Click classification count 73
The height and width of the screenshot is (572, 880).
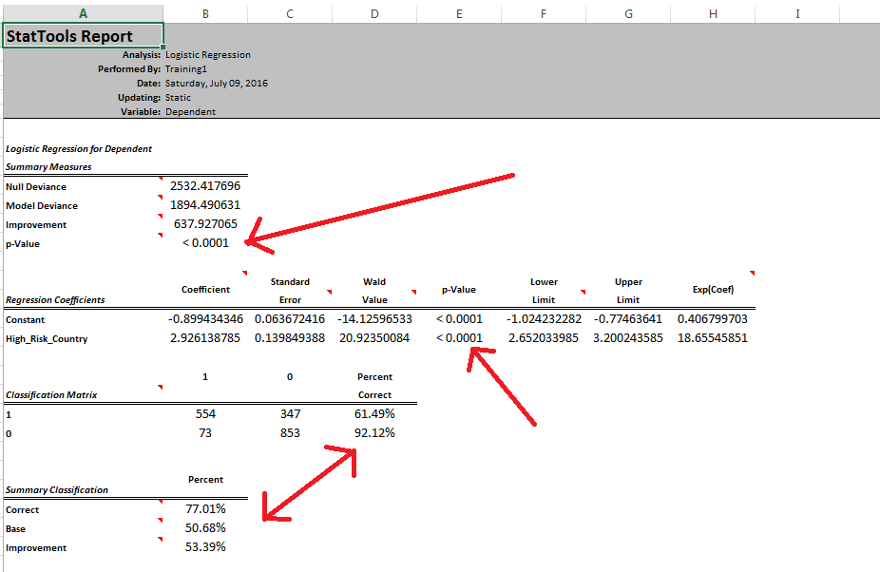[x=205, y=432]
